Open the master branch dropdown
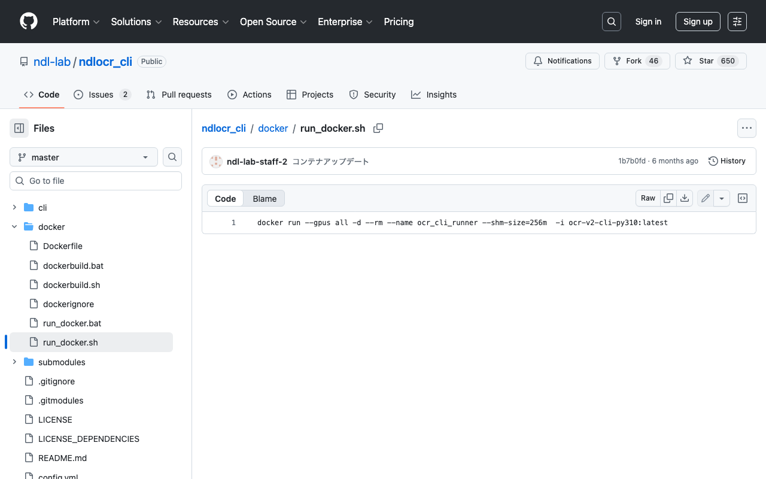 (x=83, y=157)
